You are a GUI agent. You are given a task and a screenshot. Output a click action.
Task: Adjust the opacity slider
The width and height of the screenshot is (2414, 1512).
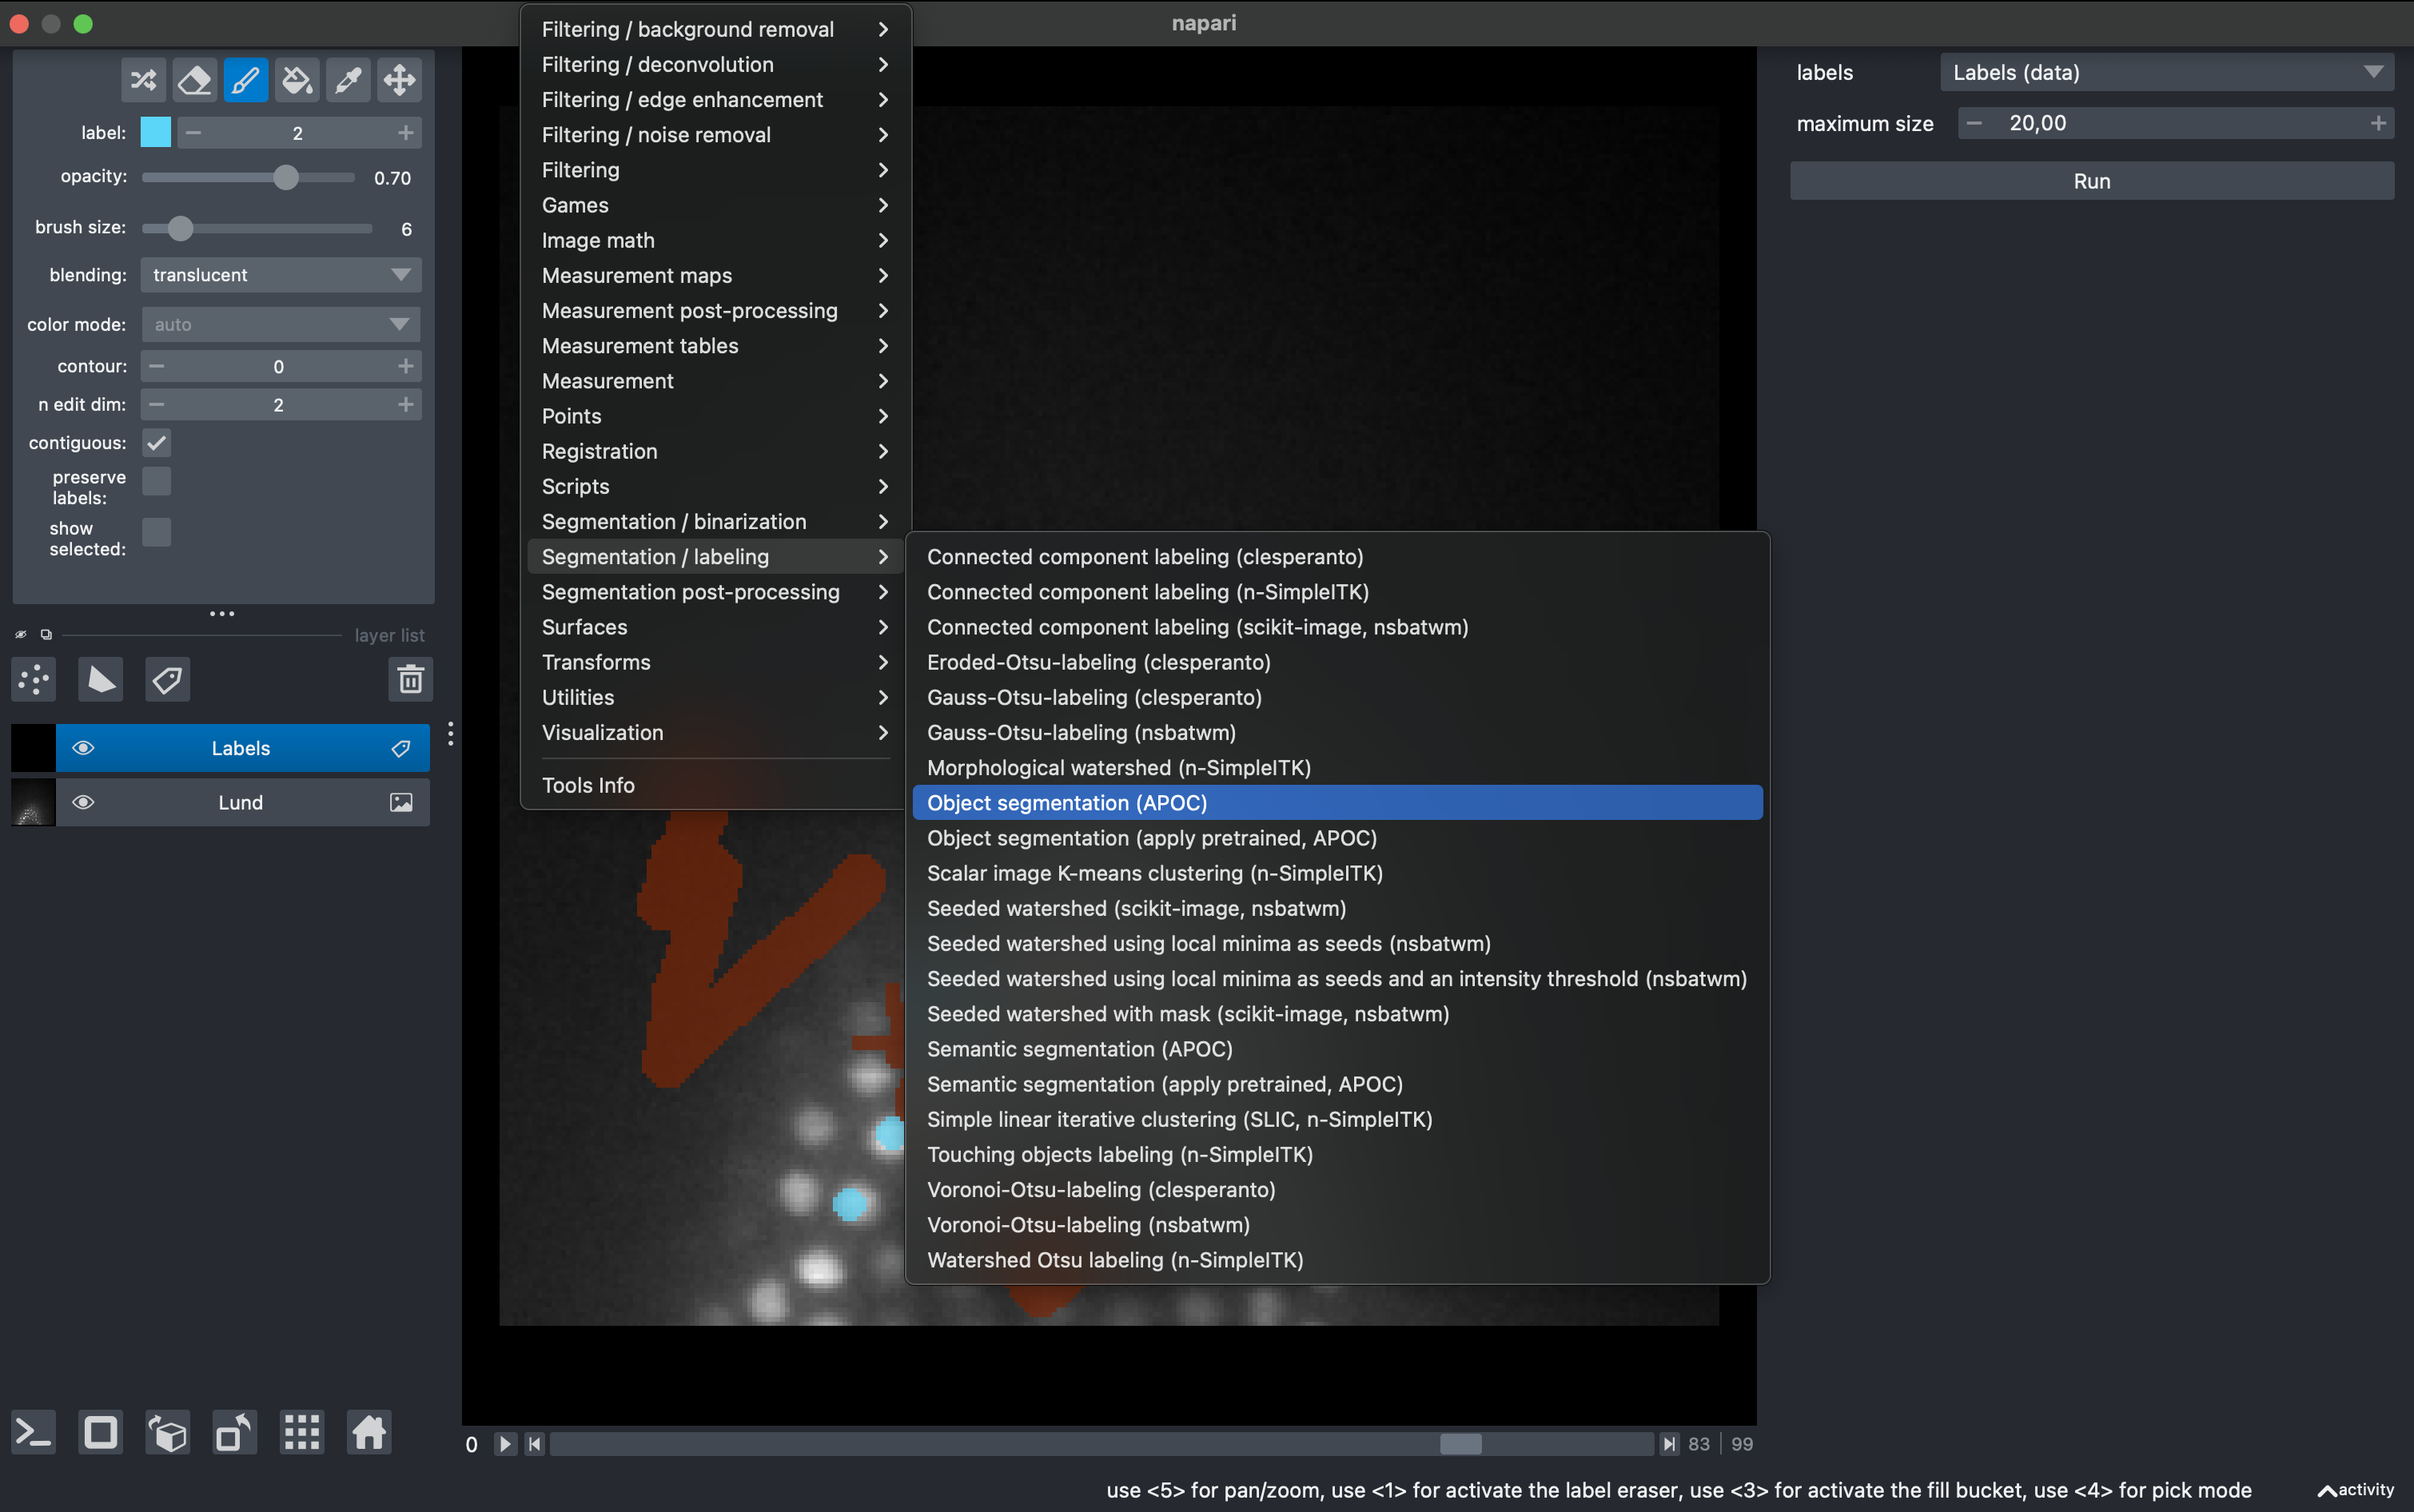point(287,177)
